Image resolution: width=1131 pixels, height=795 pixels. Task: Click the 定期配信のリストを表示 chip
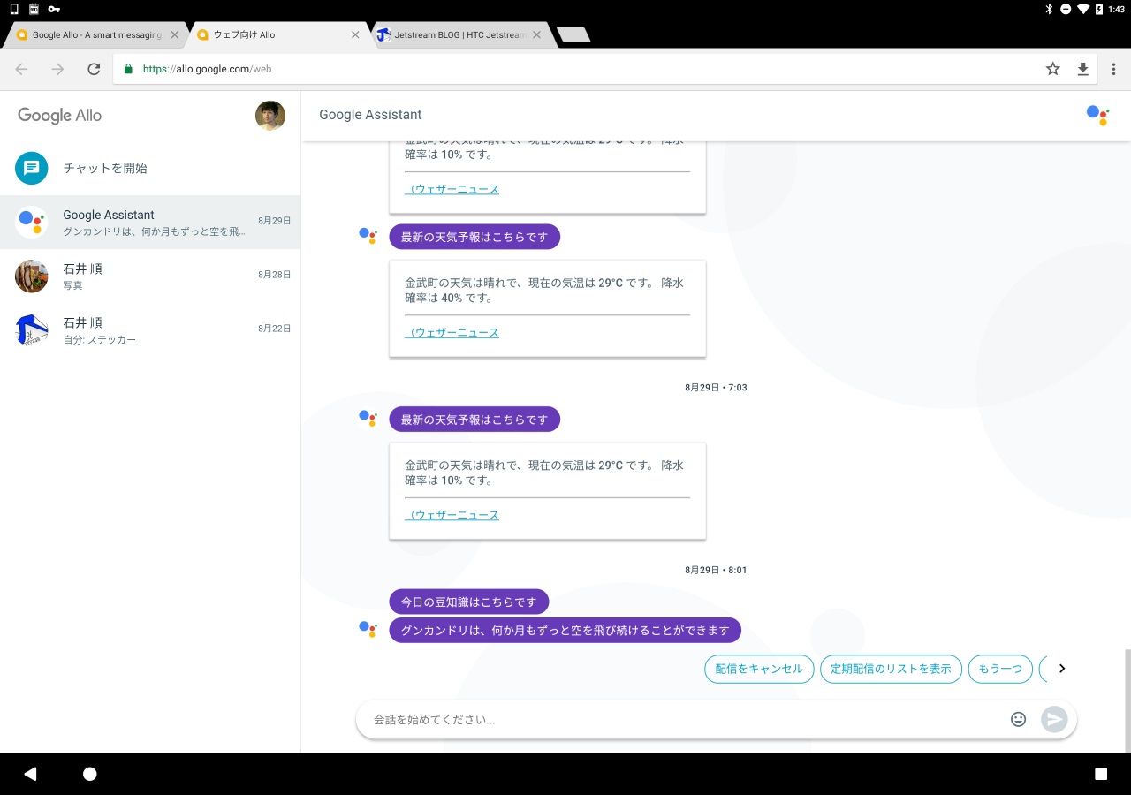[890, 669]
